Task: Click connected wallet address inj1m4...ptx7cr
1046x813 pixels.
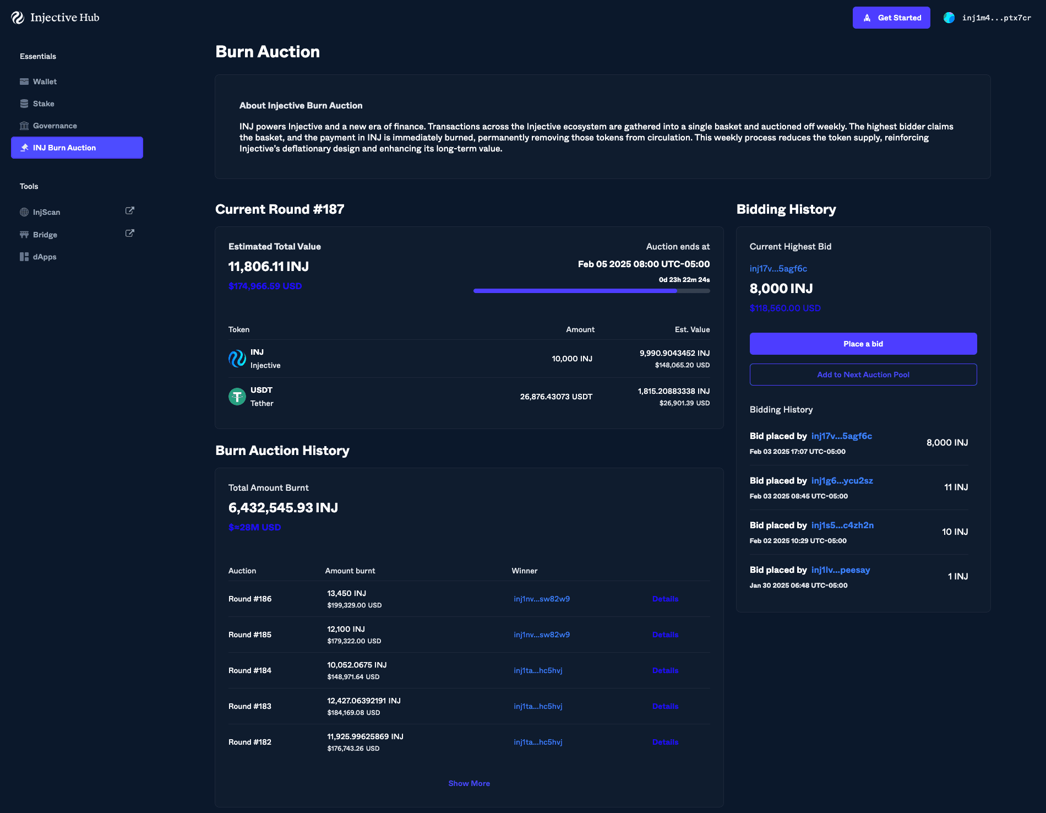Action: click(996, 18)
